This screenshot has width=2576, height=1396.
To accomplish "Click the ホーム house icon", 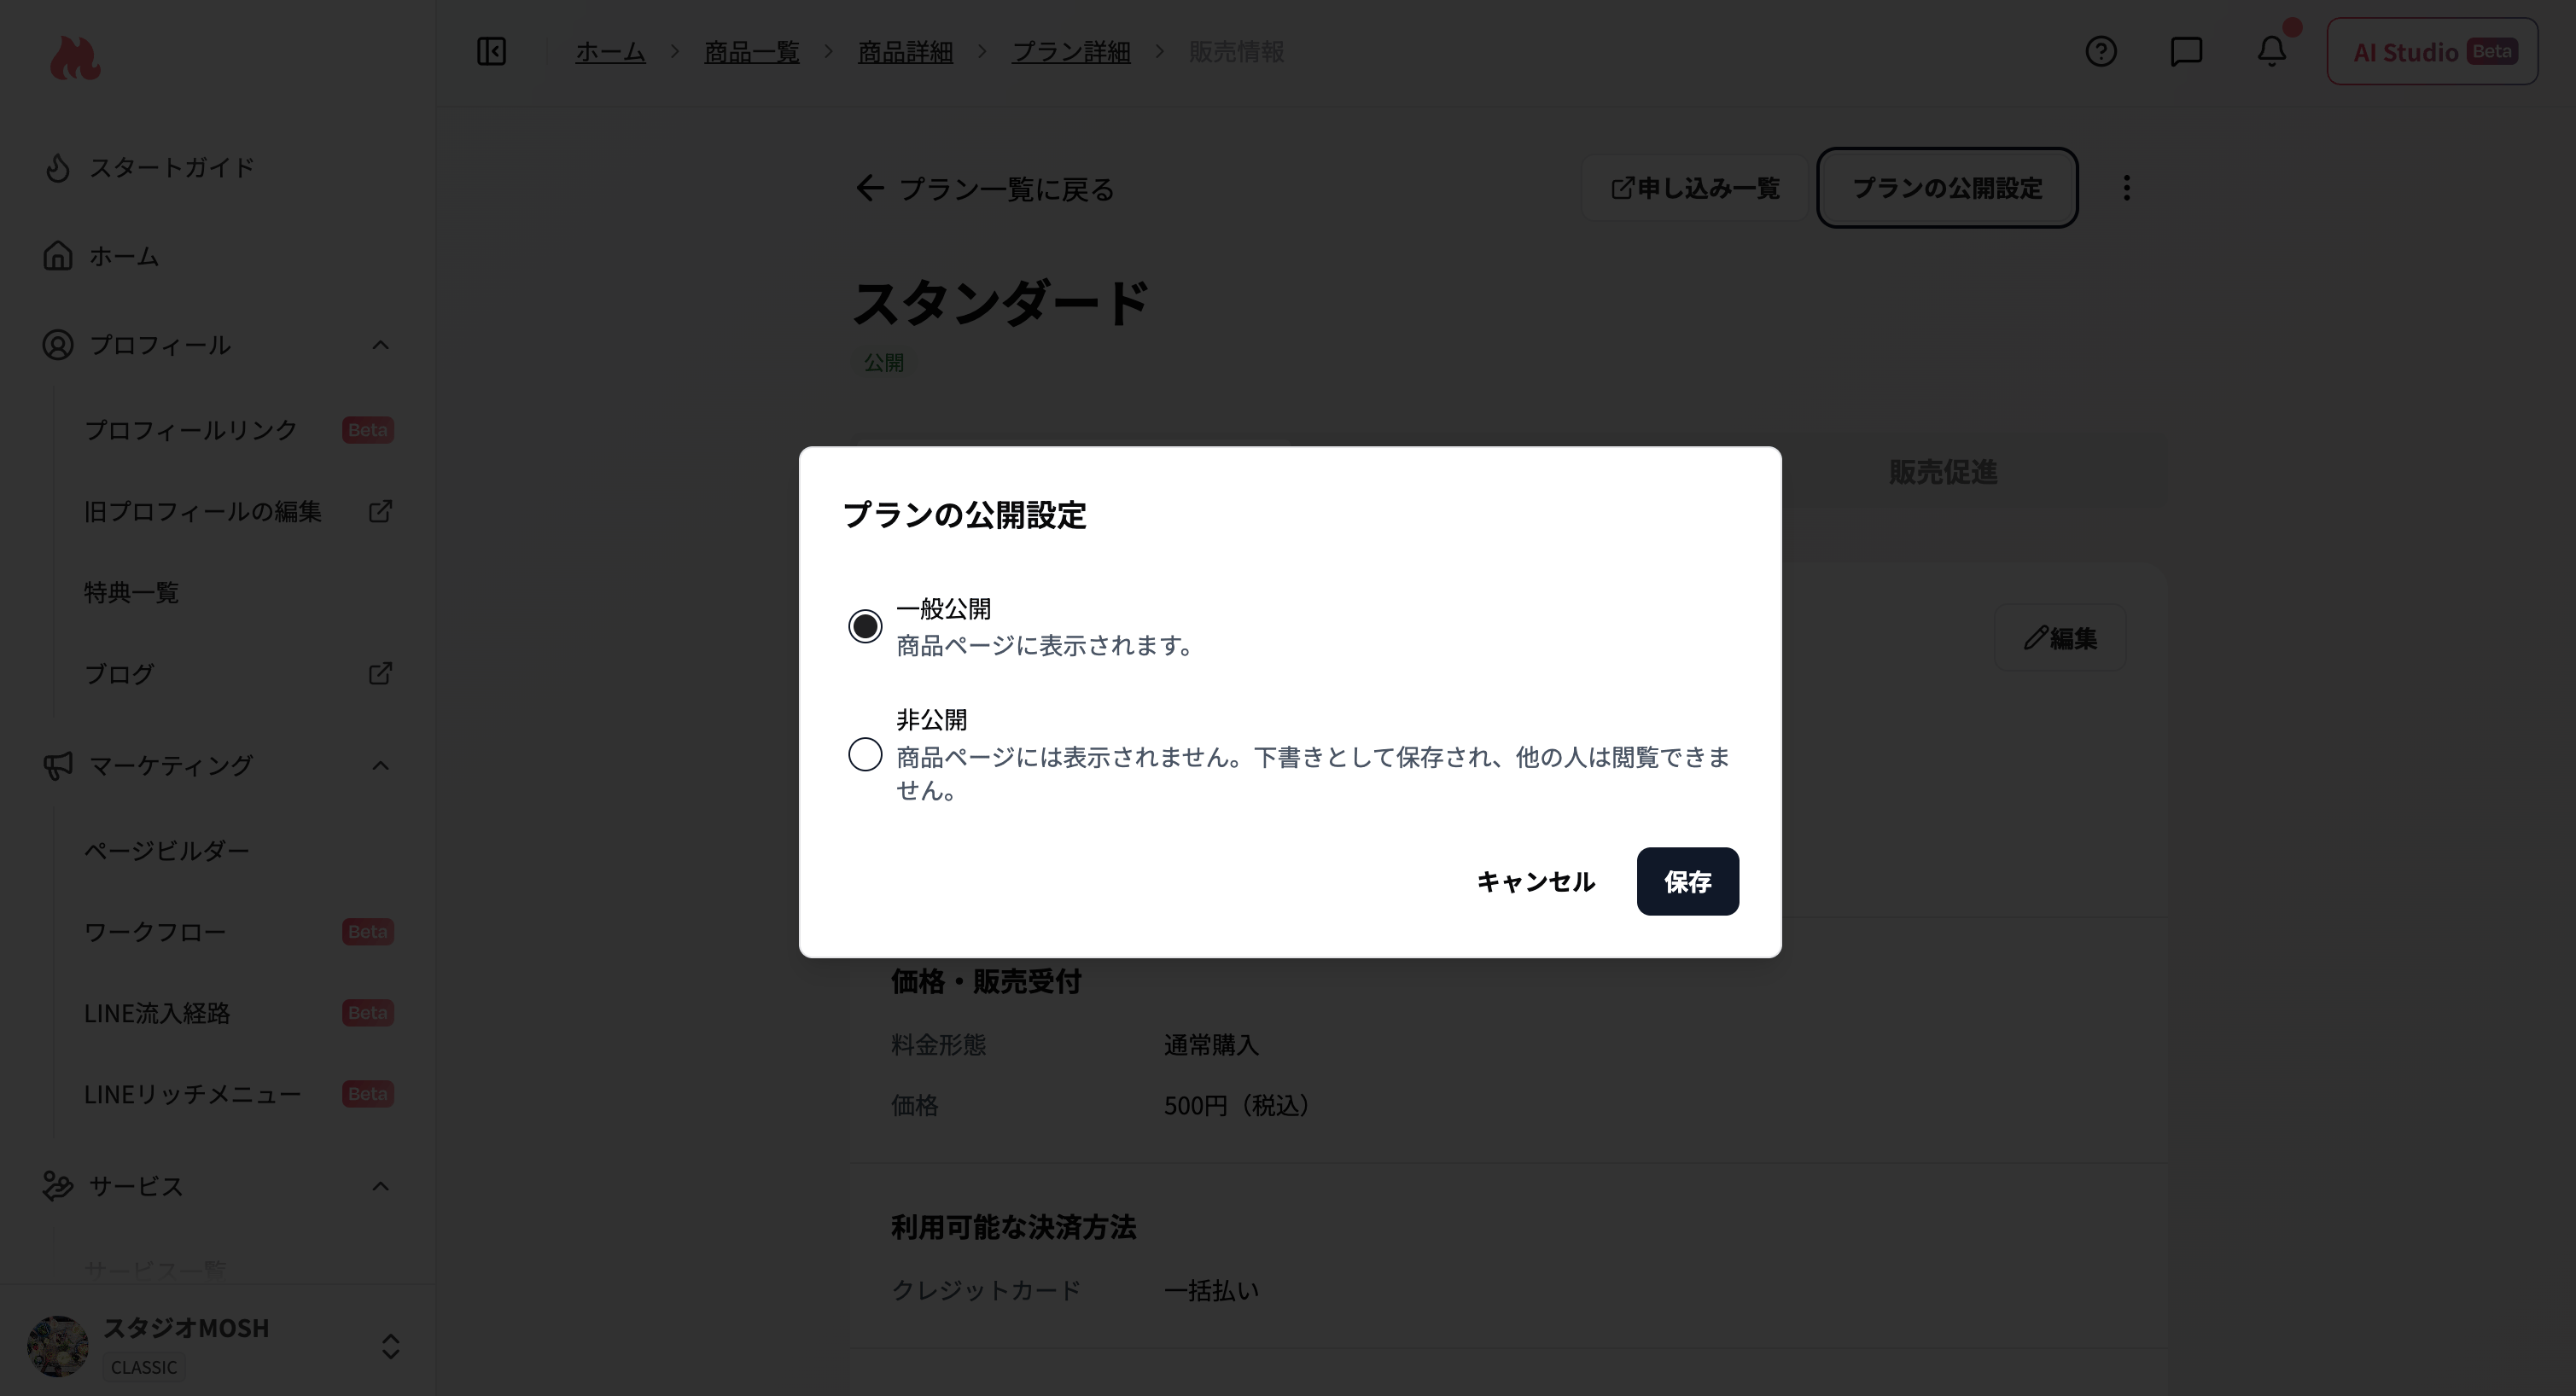I will pos(58,256).
